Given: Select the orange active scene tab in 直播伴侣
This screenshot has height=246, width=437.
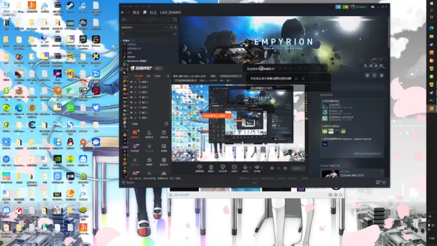Looking at the screenshot, I should point(139,76).
